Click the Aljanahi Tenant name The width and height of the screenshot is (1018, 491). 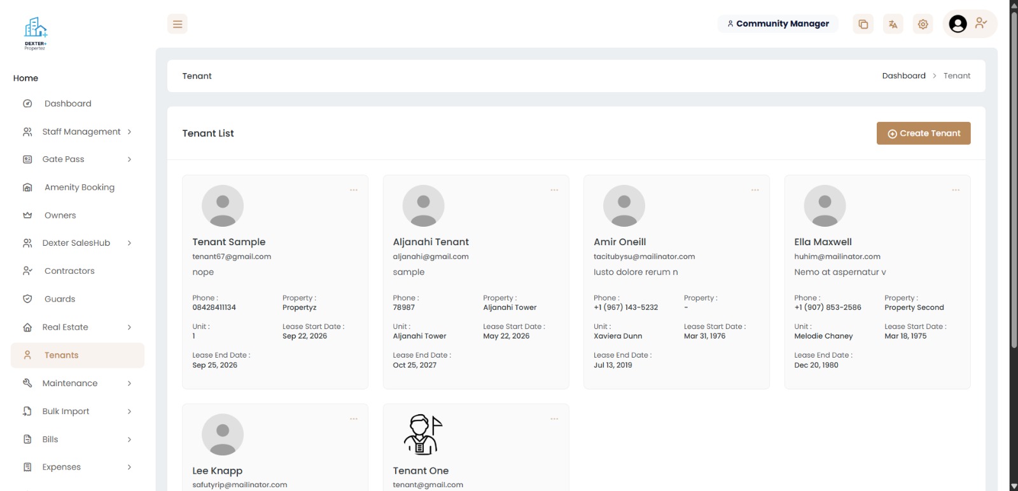[x=431, y=242]
